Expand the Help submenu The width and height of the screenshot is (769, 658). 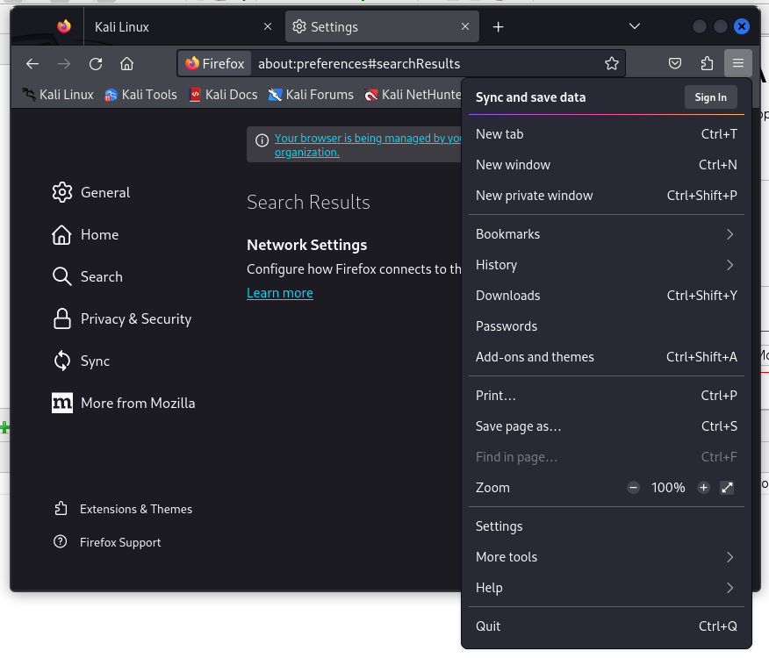[x=607, y=588]
